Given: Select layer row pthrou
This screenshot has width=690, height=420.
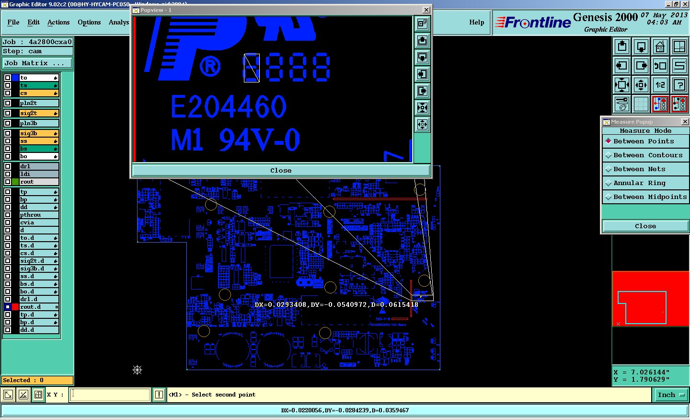Looking at the screenshot, I should click(x=39, y=215).
